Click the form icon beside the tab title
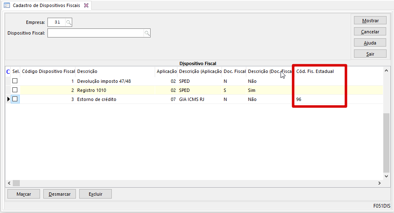 tap(7, 5)
